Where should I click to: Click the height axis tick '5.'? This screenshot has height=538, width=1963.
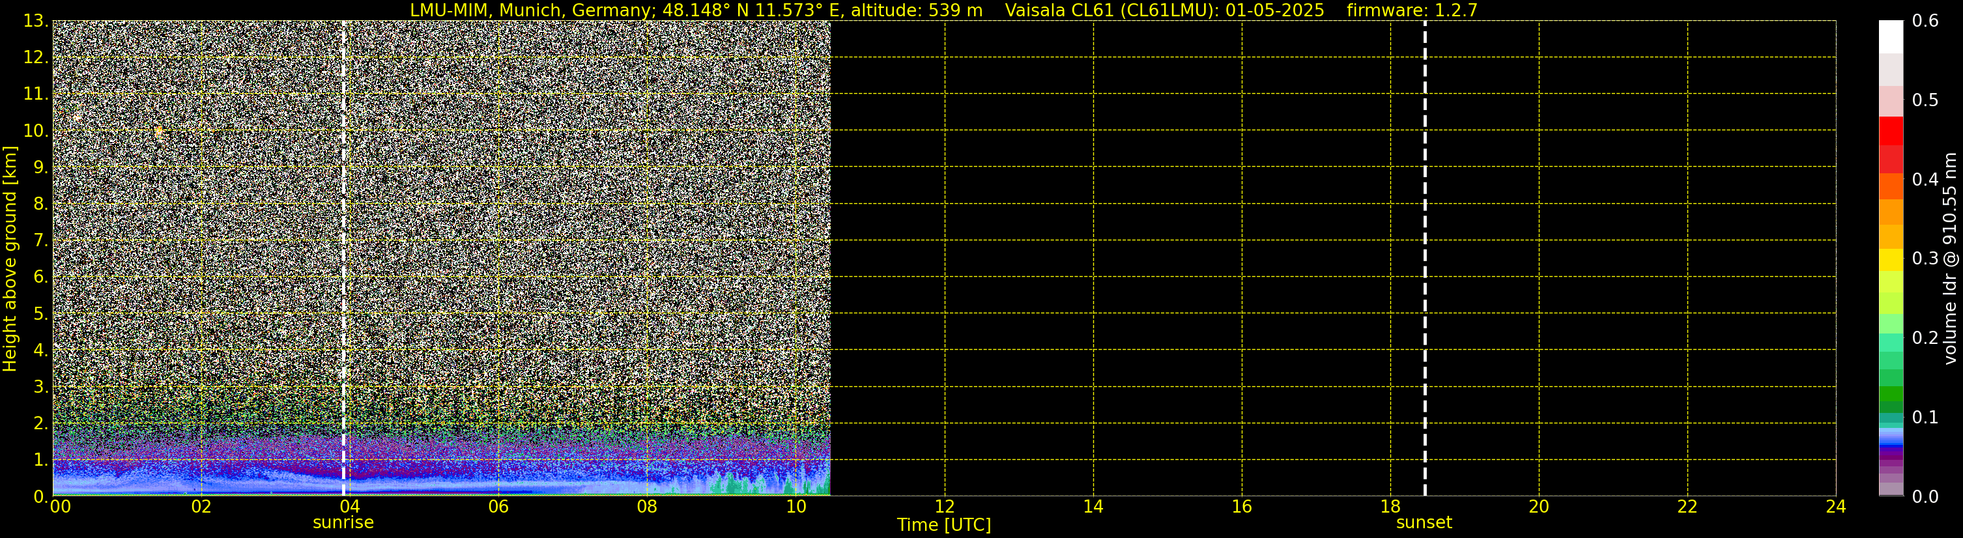[40, 313]
